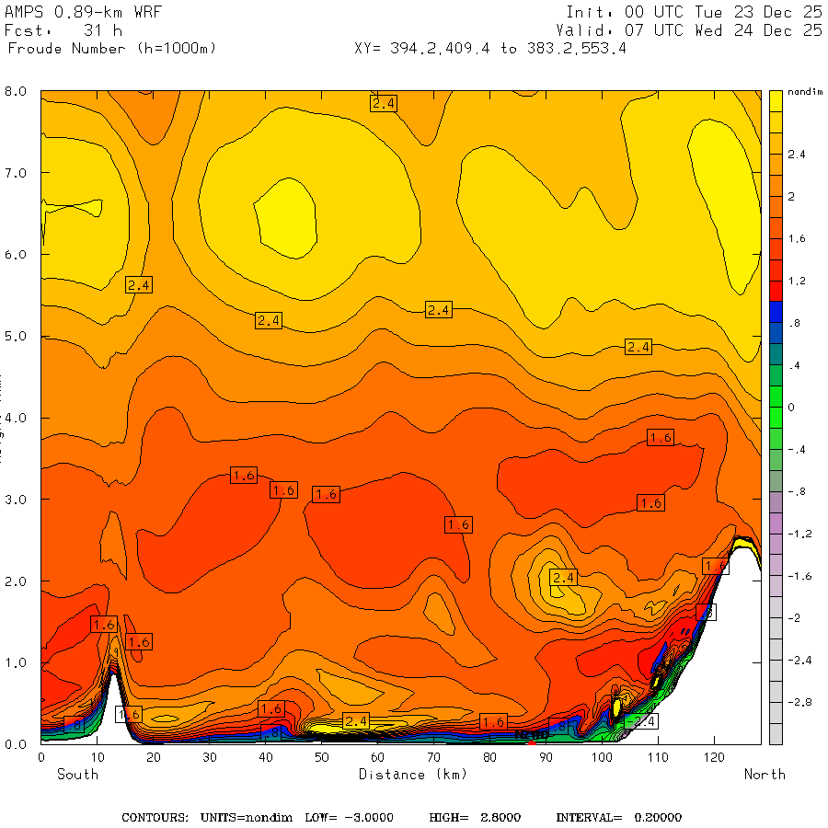The width and height of the screenshot is (828, 828).
Task: Select the blue colorbar swatch just below 1.2
Action: point(776,312)
